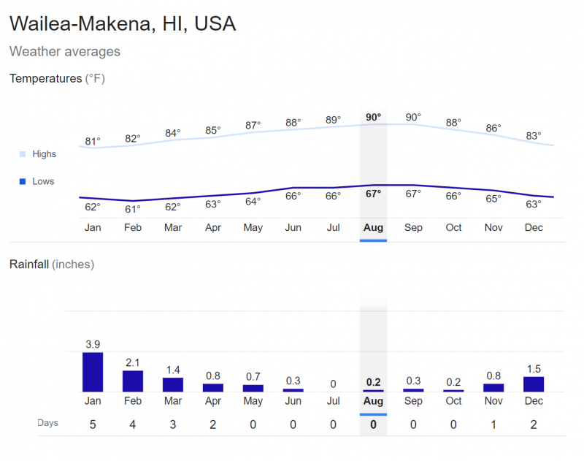Click the November rainfall bar labeled 0.8
The height and width of the screenshot is (461, 584).
click(493, 387)
